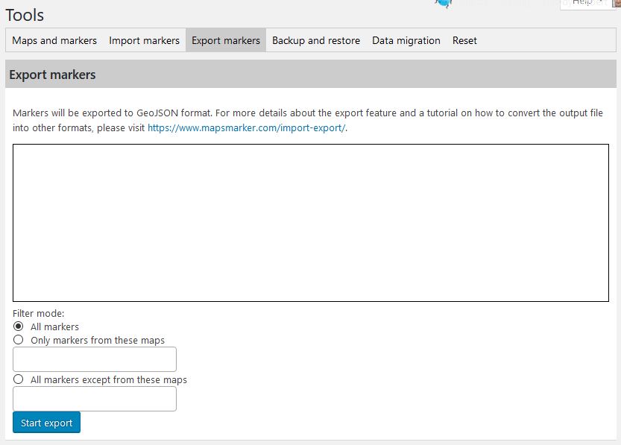Image resolution: width=621 pixels, height=445 pixels.
Task: Open the Help tab in top corner
Action: pyautogui.click(x=590, y=4)
